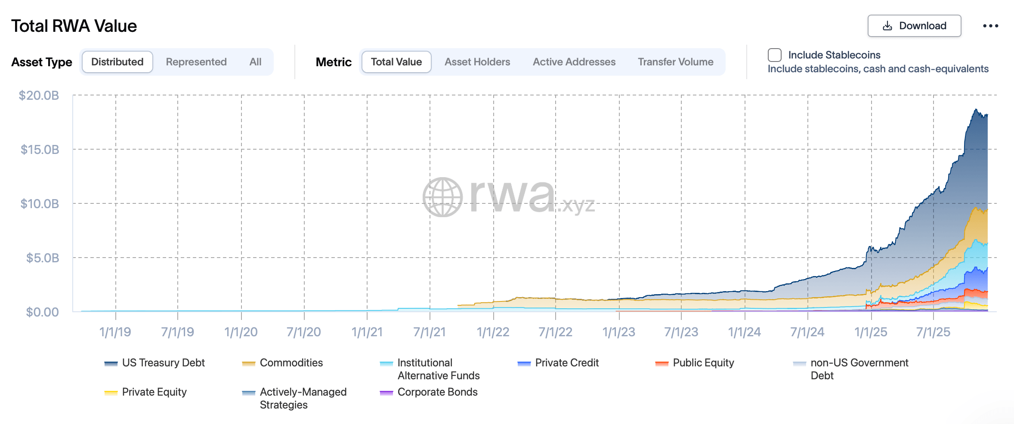Click the non-US Government Debt legend marker

pos(799,363)
